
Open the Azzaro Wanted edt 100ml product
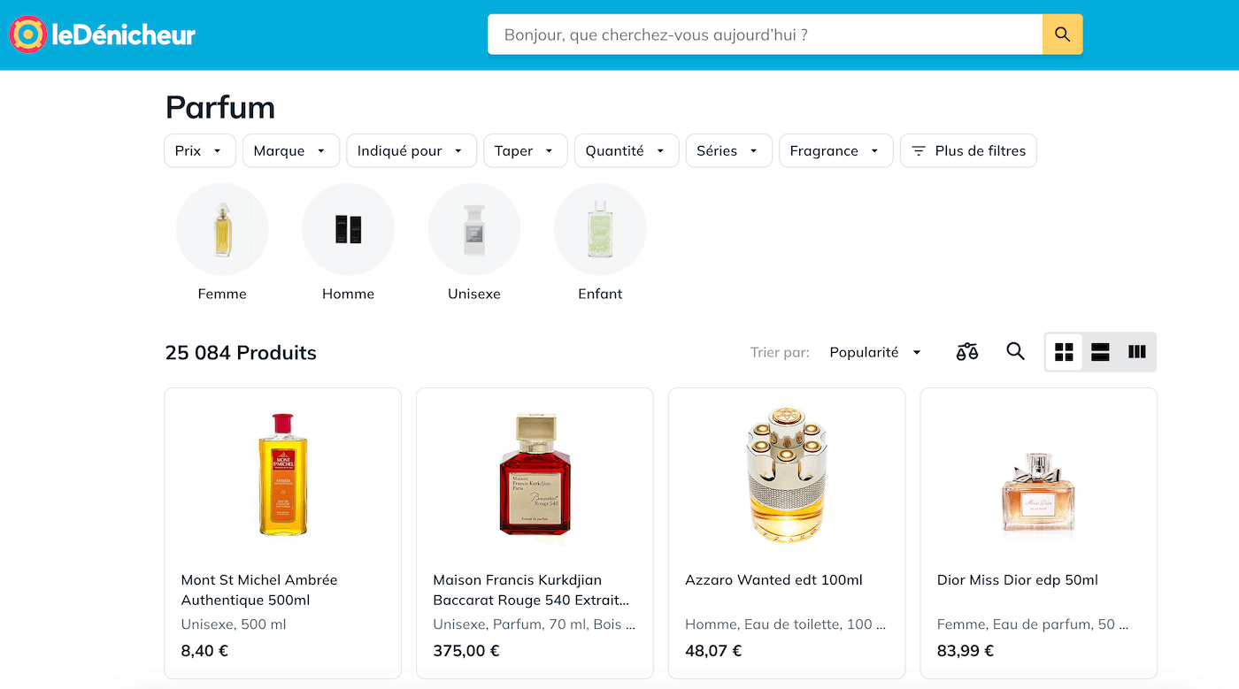tap(773, 579)
